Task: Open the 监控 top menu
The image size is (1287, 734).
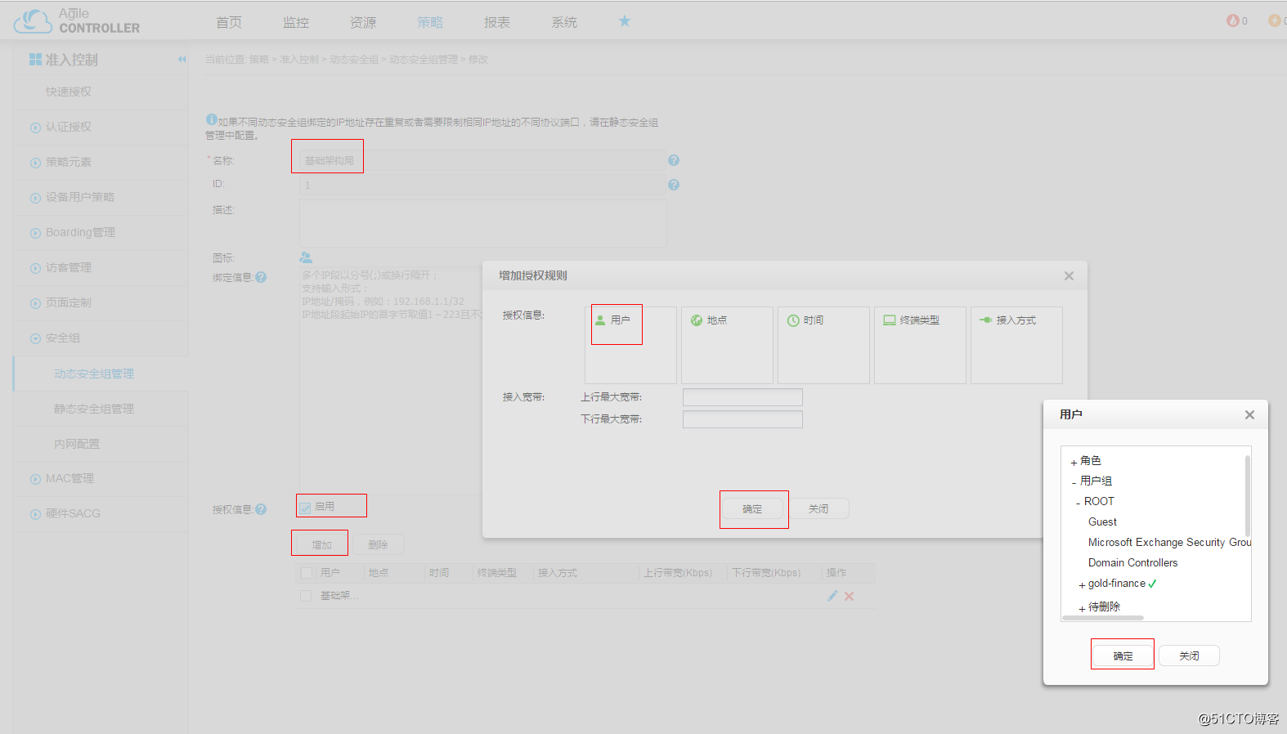Action: (x=296, y=22)
